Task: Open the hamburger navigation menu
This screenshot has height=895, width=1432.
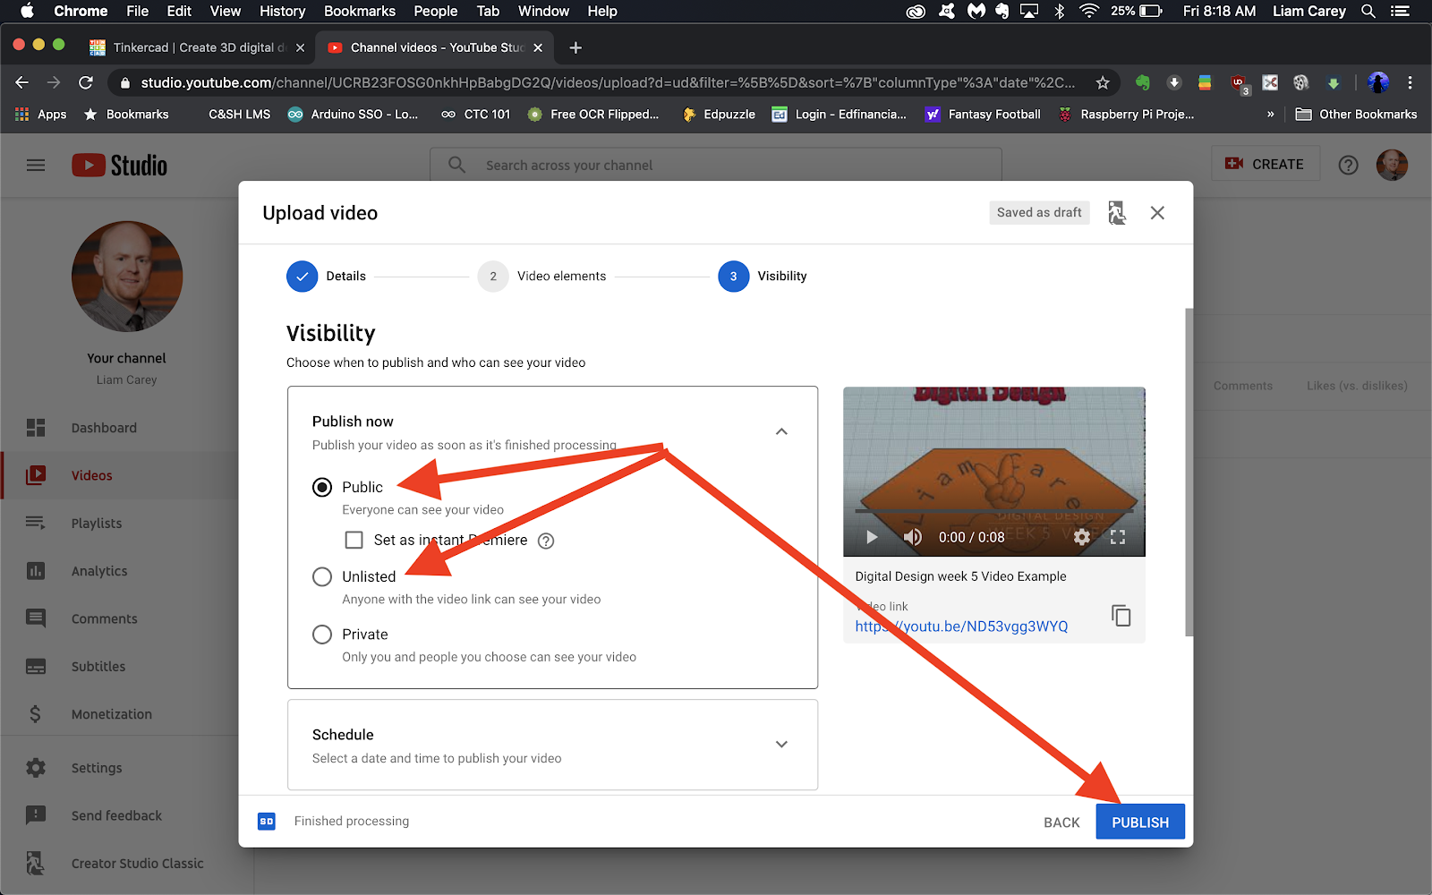Action: pos(36,165)
